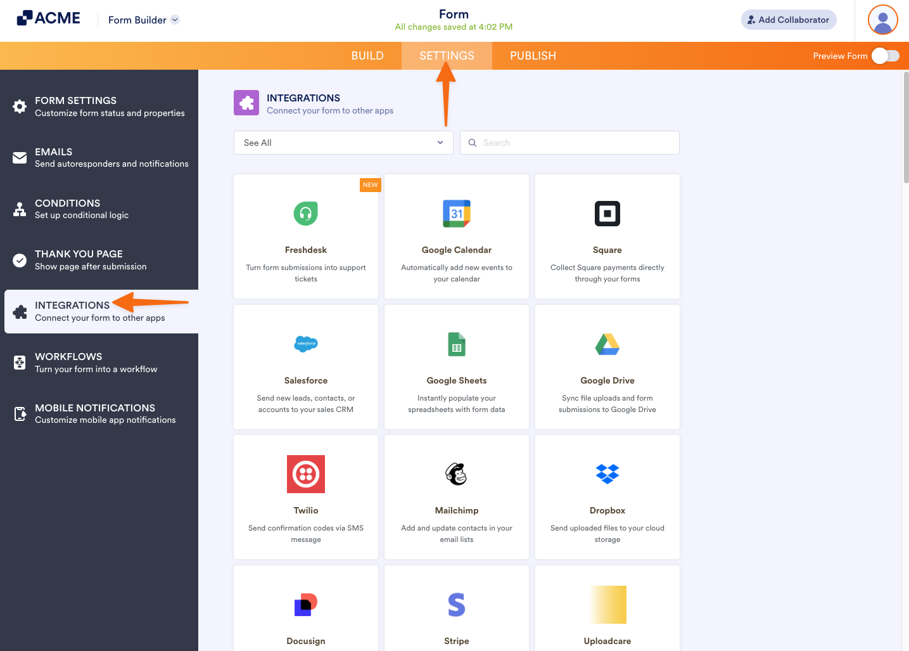Click the Google Drive icon
The width and height of the screenshot is (909, 651).
pos(607,344)
